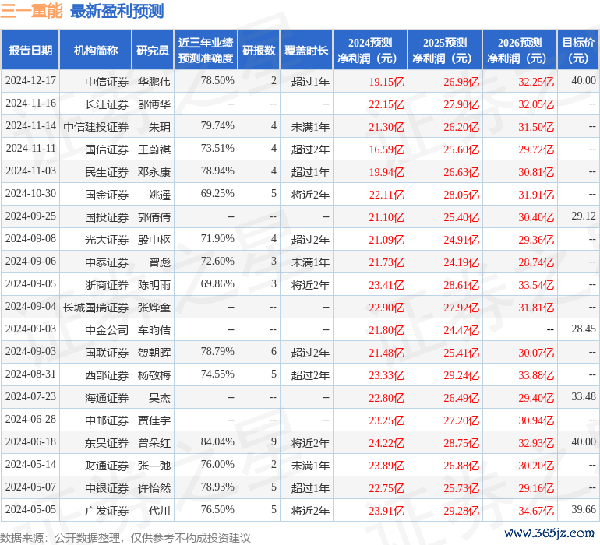Image resolution: width=600 pixels, height=545 pixels.
Task: Select institution cell 民生证券
Action: coord(107,172)
